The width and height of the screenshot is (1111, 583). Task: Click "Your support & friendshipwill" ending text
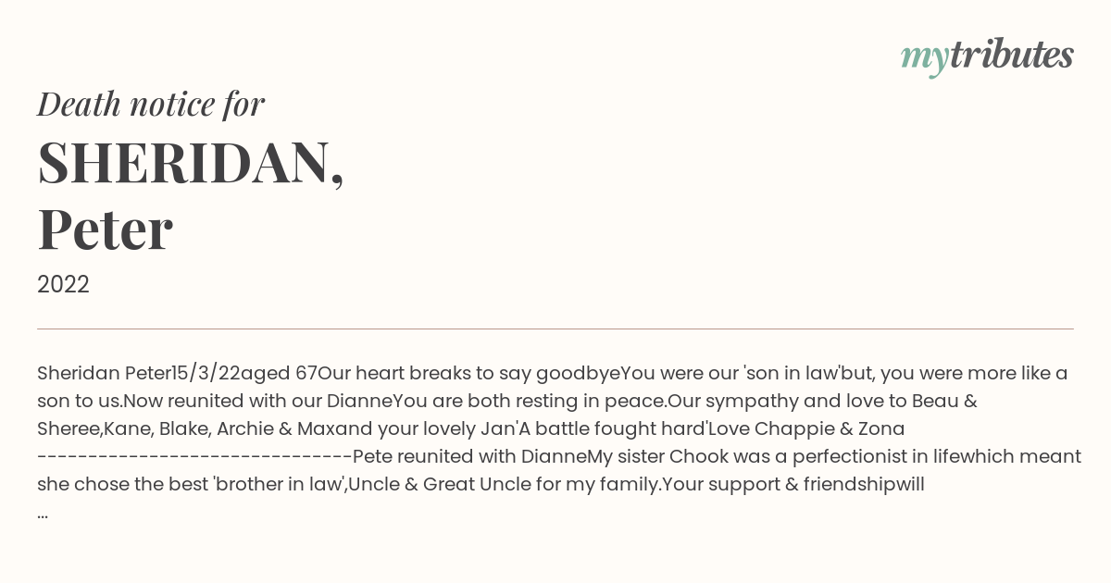pyautogui.click(x=793, y=485)
